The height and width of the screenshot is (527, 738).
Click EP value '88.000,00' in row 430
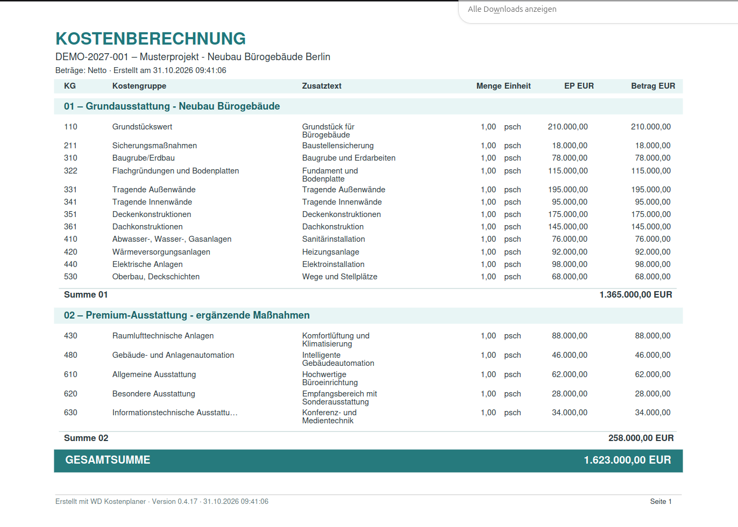(x=570, y=336)
